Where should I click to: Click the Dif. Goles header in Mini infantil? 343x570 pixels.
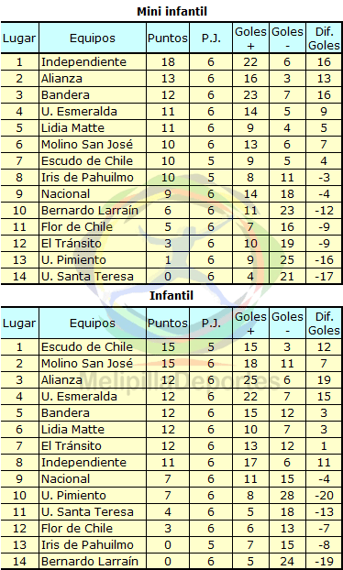click(x=324, y=38)
